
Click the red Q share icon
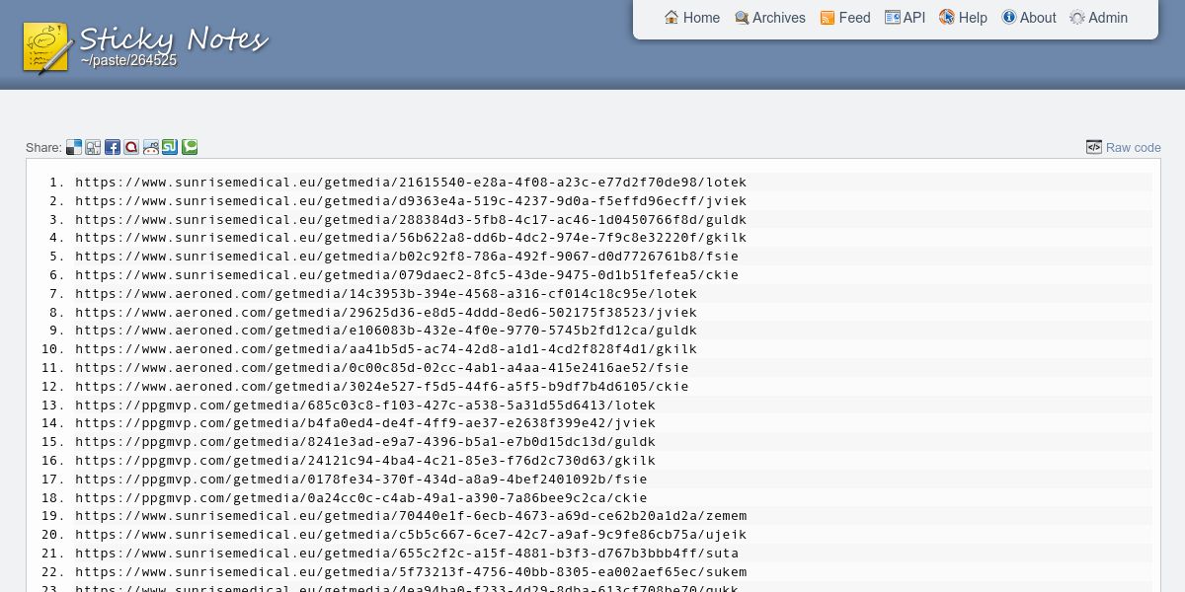coord(131,148)
